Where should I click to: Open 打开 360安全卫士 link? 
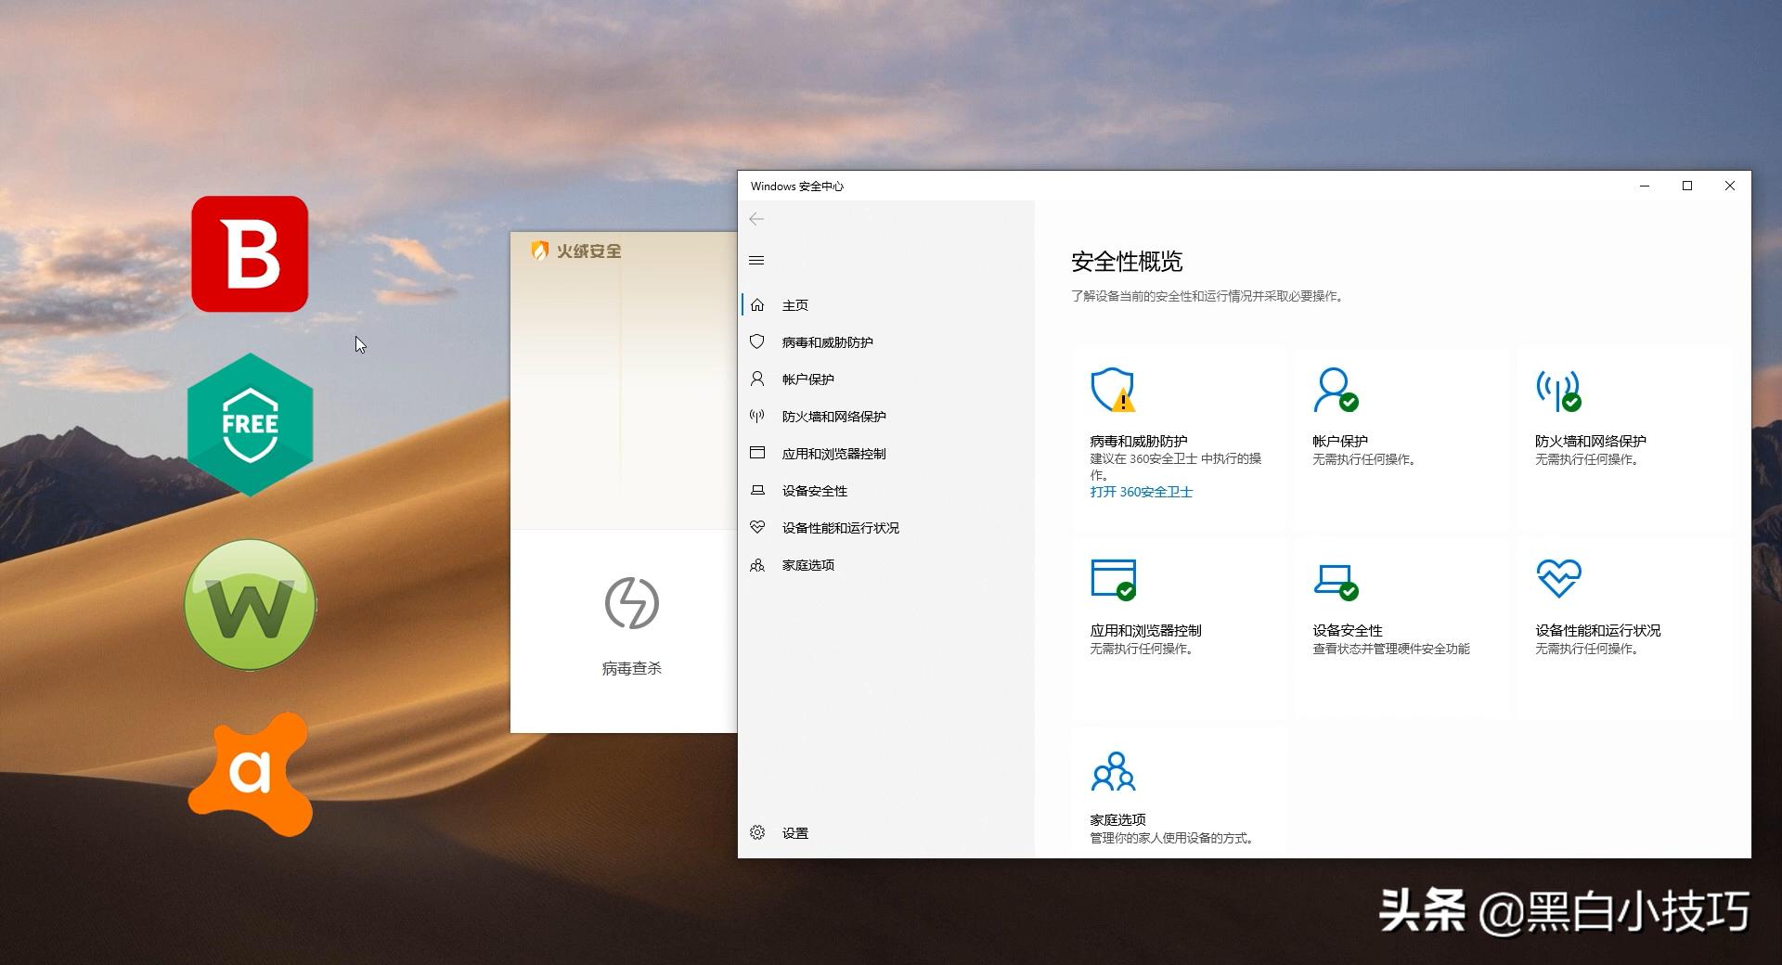pyautogui.click(x=1141, y=492)
